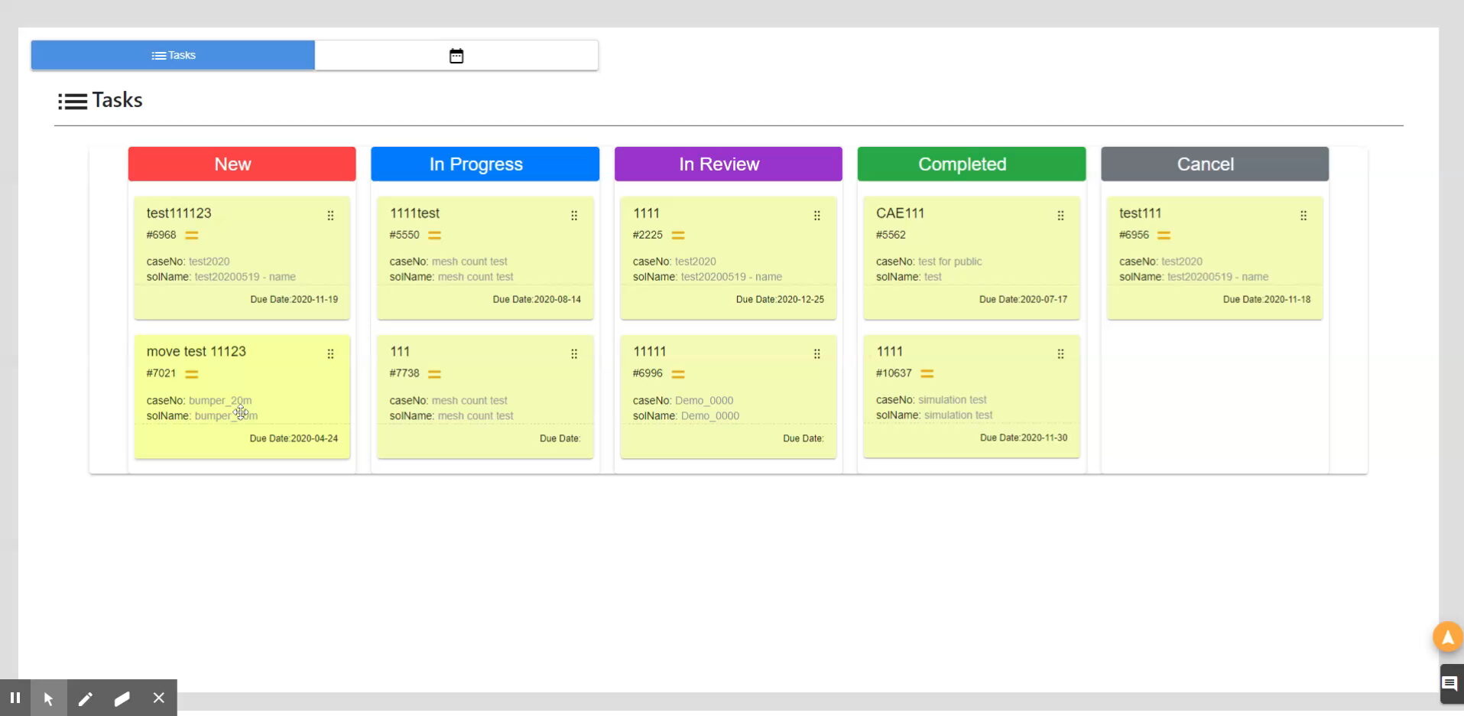Click the Completed column header
Image resolution: width=1464 pixels, height=716 pixels.
(x=971, y=164)
